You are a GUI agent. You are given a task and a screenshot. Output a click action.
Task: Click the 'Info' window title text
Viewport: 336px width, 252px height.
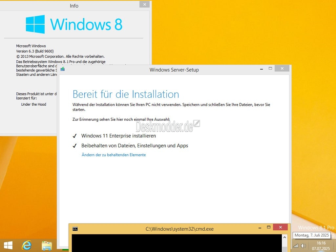click(74, 6)
